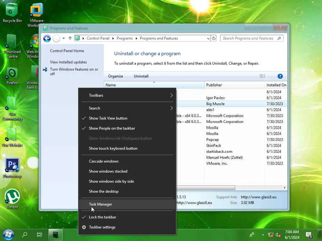The height and width of the screenshot is (241, 322).
Task: Select the Popcap publisher row
Action: point(231,140)
